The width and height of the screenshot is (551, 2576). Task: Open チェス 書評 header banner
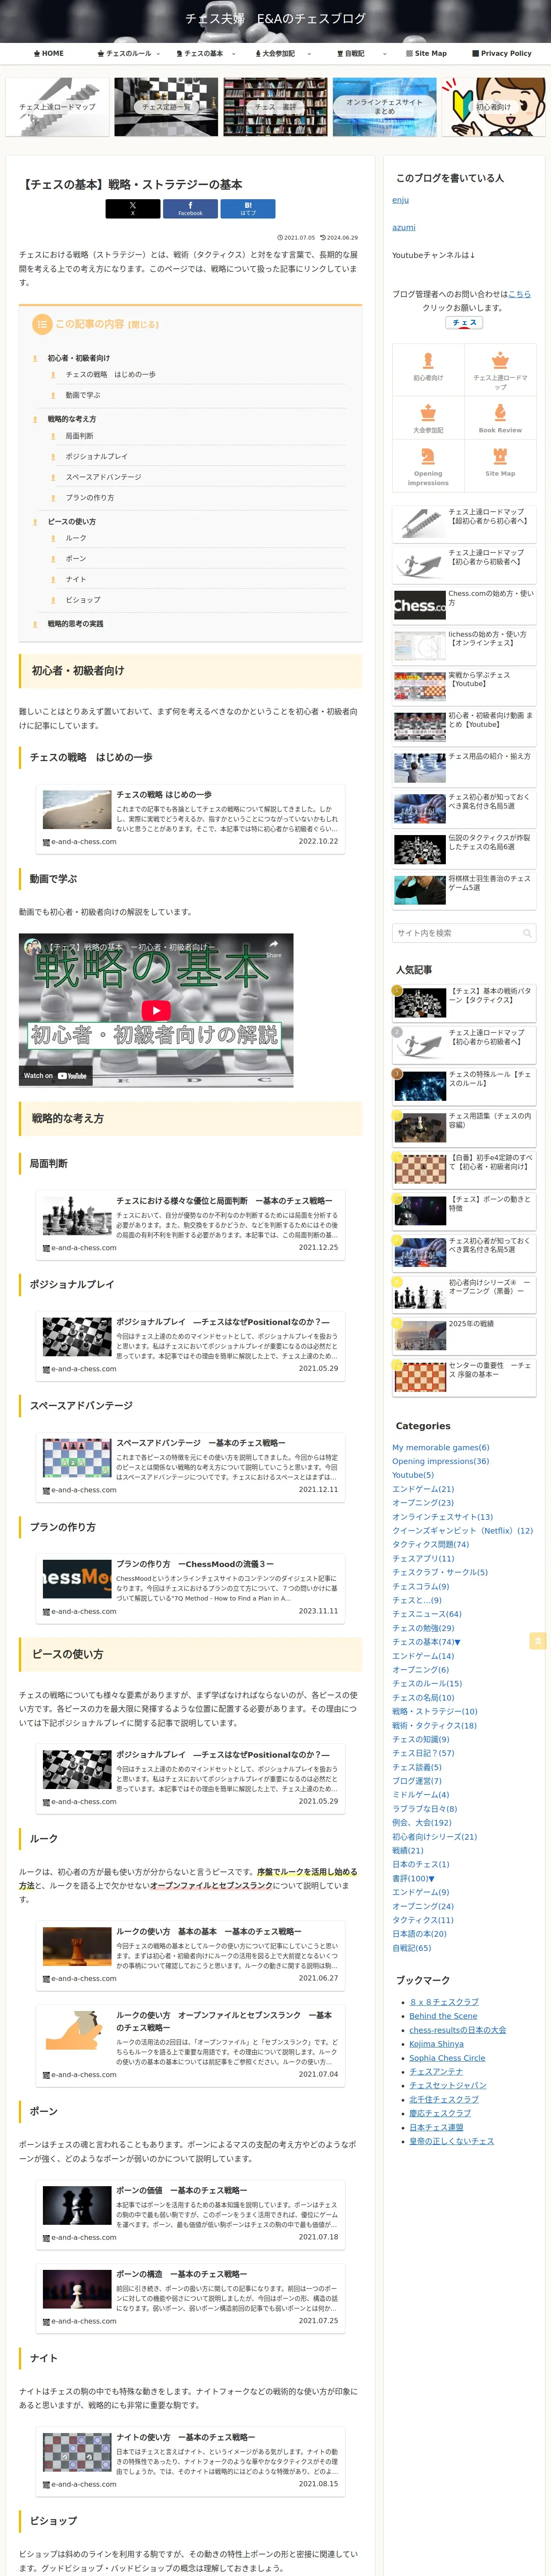pos(275,106)
